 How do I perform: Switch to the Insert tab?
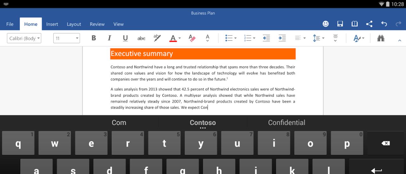(x=52, y=24)
